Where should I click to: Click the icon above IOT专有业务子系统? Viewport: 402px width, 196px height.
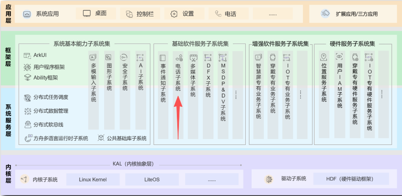(286, 57)
